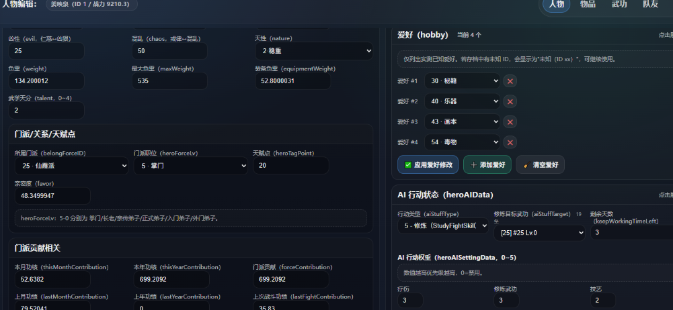Click the AI 行动状态 heroAIData header

pyautogui.click(x=446, y=195)
